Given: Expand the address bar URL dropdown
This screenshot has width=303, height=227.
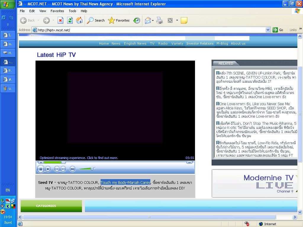Looking at the screenshot, I should pyautogui.click(x=268, y=30).
